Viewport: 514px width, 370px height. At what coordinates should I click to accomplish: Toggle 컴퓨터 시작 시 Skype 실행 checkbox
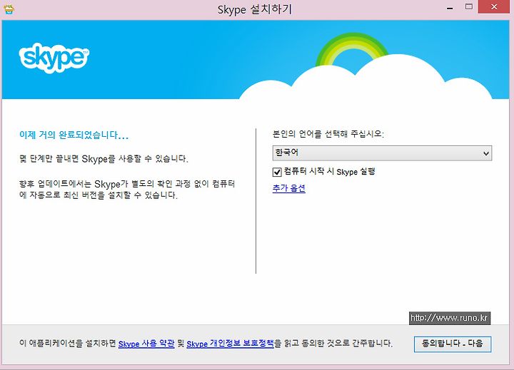pyautogui.click(x=277, y=172)
